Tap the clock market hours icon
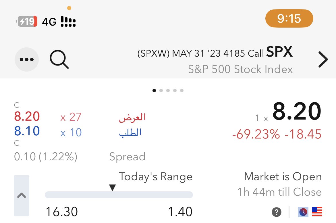 click(303, 212)
